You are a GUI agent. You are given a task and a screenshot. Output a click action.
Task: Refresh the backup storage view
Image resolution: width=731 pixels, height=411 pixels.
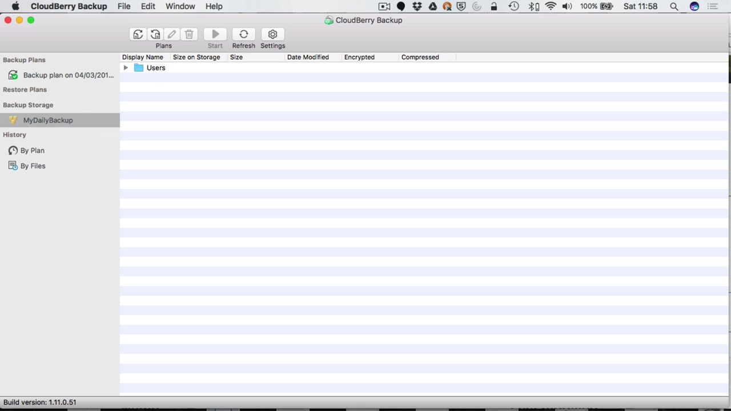click(244, 34)
